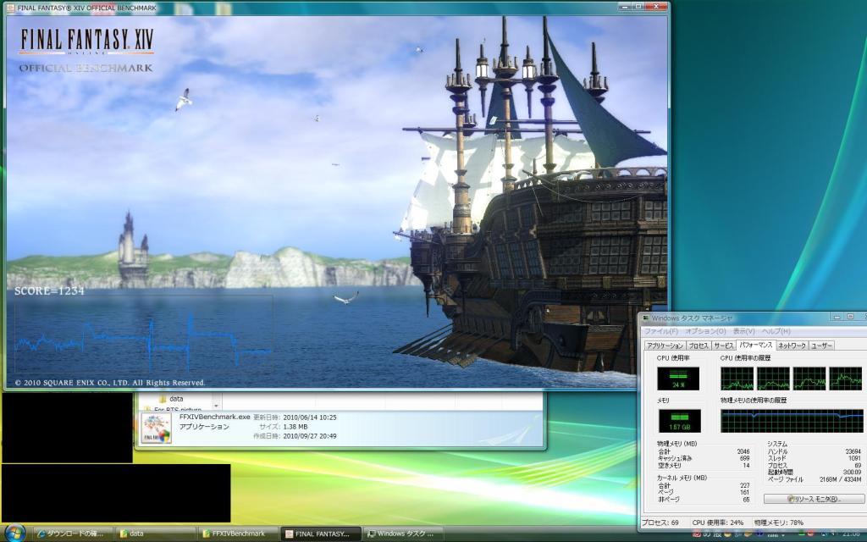The height and width of the screenshot is (542, 867).
Task: Switch to ネットワーク tab
Action: click(792, 346)
